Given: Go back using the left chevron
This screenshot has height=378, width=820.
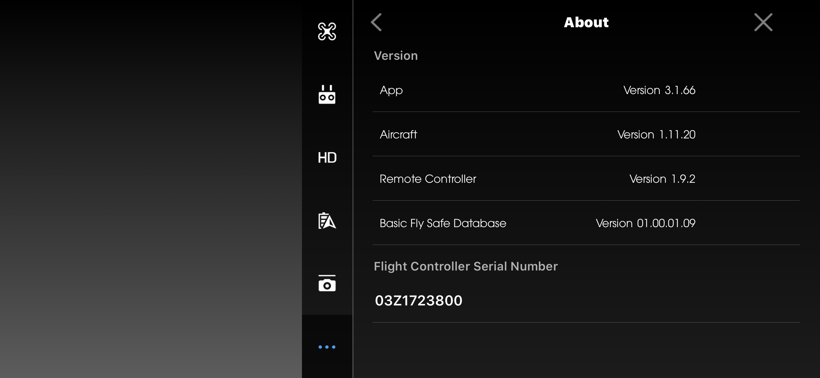Looking at the screenshot, I should point(376,22).
